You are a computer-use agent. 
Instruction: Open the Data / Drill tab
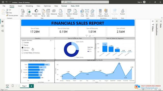pyautogui.click(x=75, y=6)
